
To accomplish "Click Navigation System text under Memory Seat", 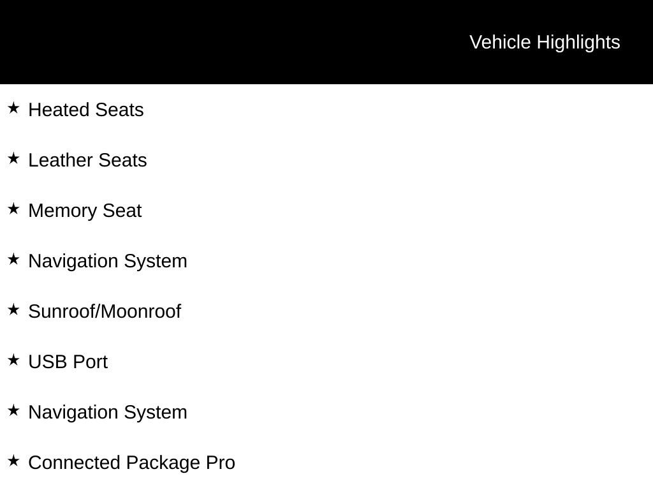I will coord(108,261).
